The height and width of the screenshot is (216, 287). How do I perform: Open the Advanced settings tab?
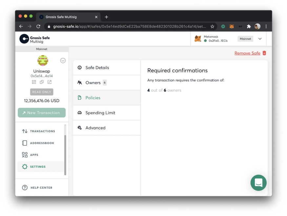107,128
